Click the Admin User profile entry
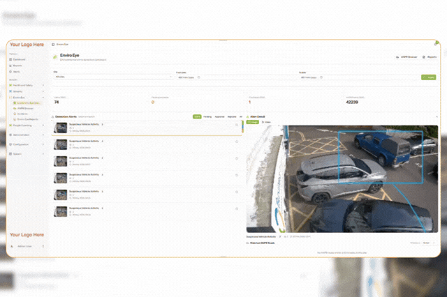 click(x=27, y=246)
